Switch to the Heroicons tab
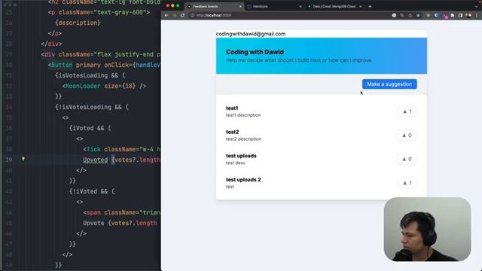 [x=273, y=7]
